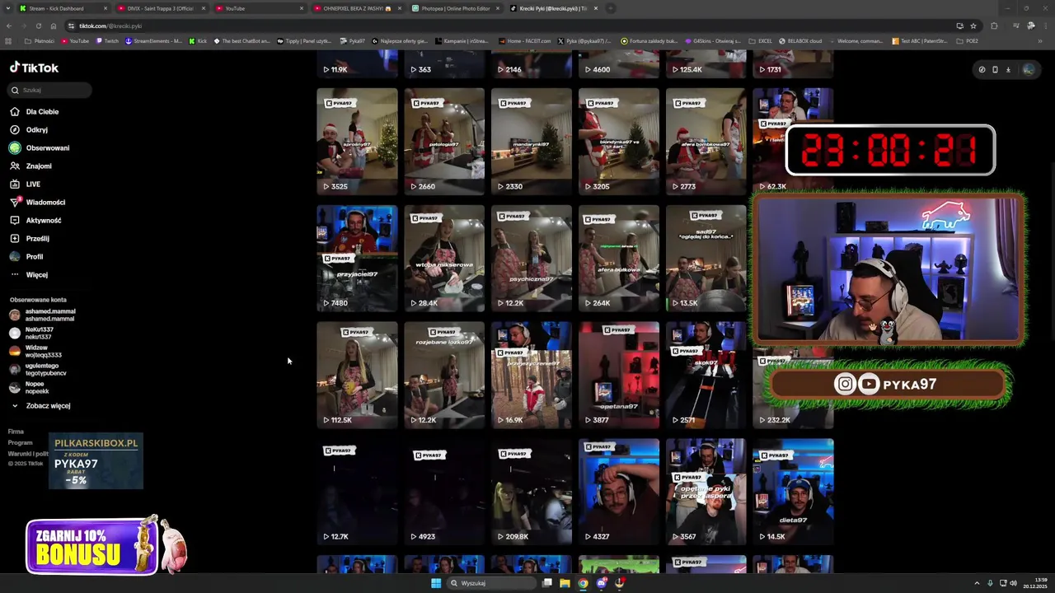
Task: Open video with 16.9K views
Action: coord(532,375)
